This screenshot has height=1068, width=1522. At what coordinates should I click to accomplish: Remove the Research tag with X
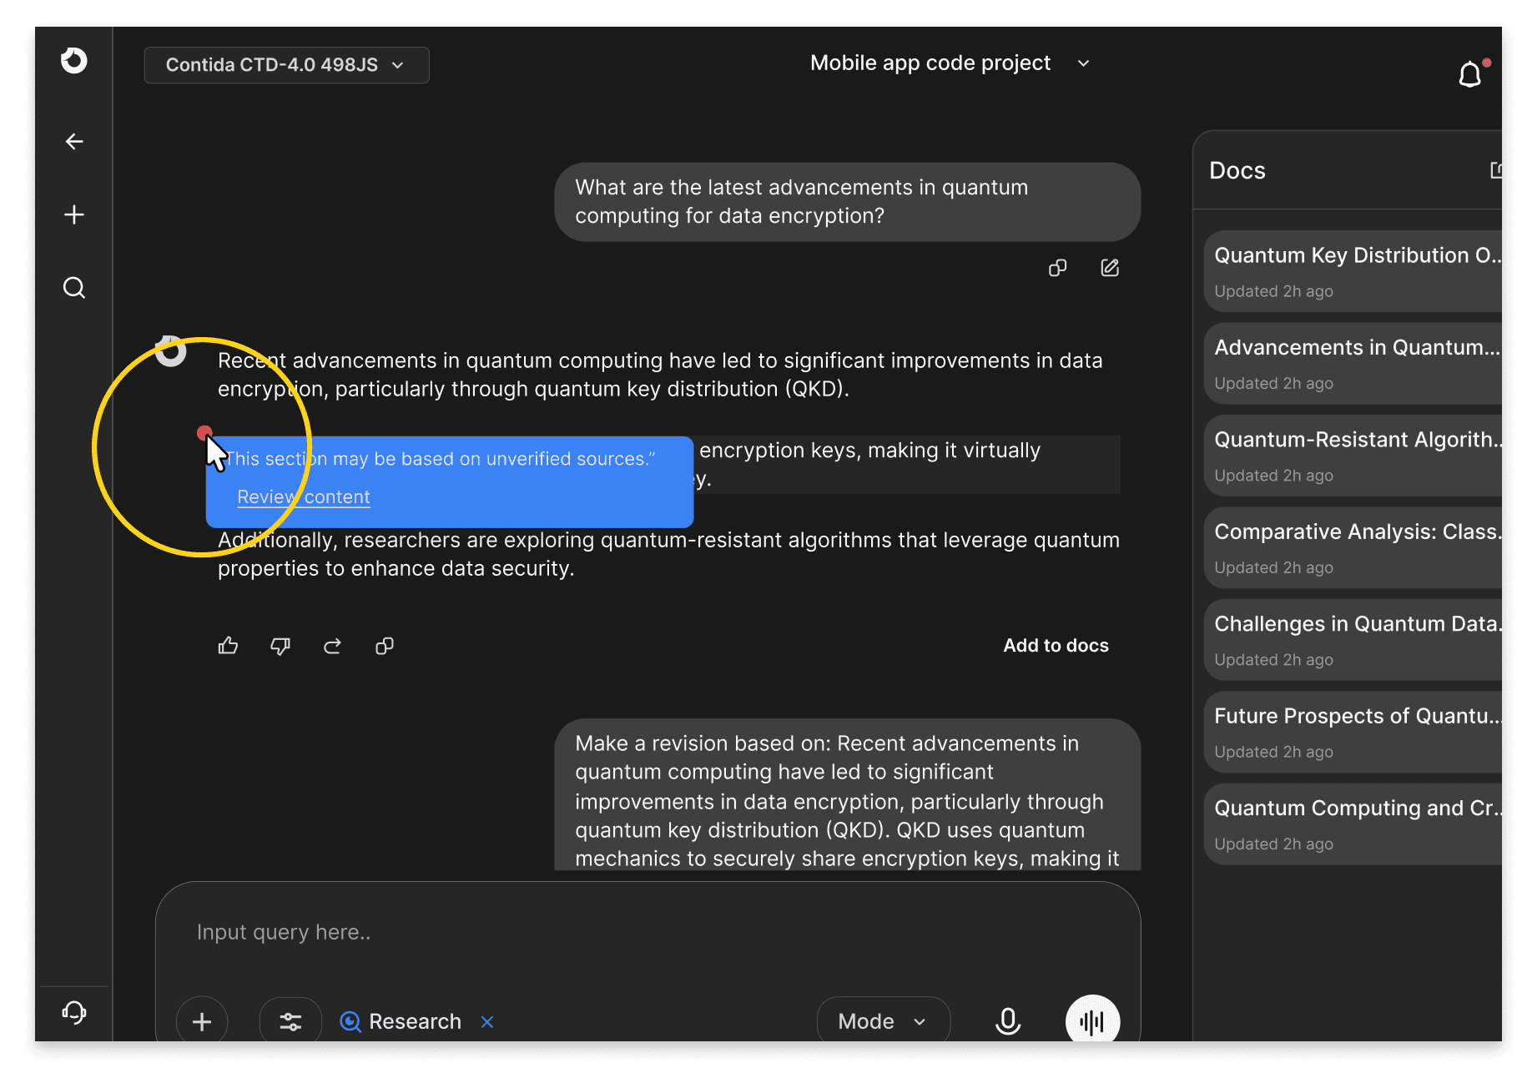(x=487, y=1022)
